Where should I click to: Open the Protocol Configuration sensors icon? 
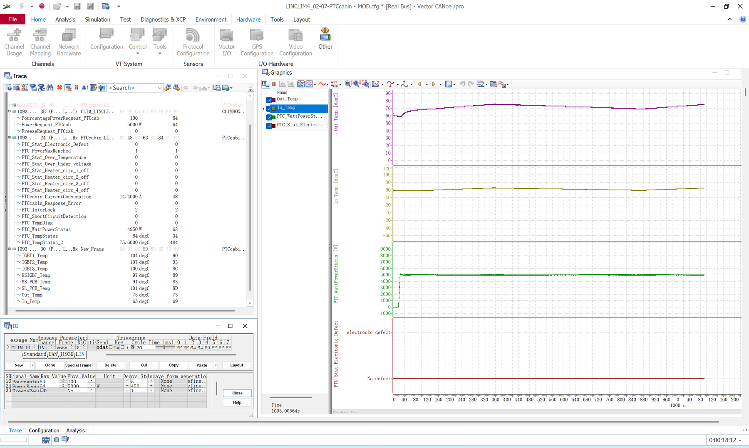click(193, 42)
